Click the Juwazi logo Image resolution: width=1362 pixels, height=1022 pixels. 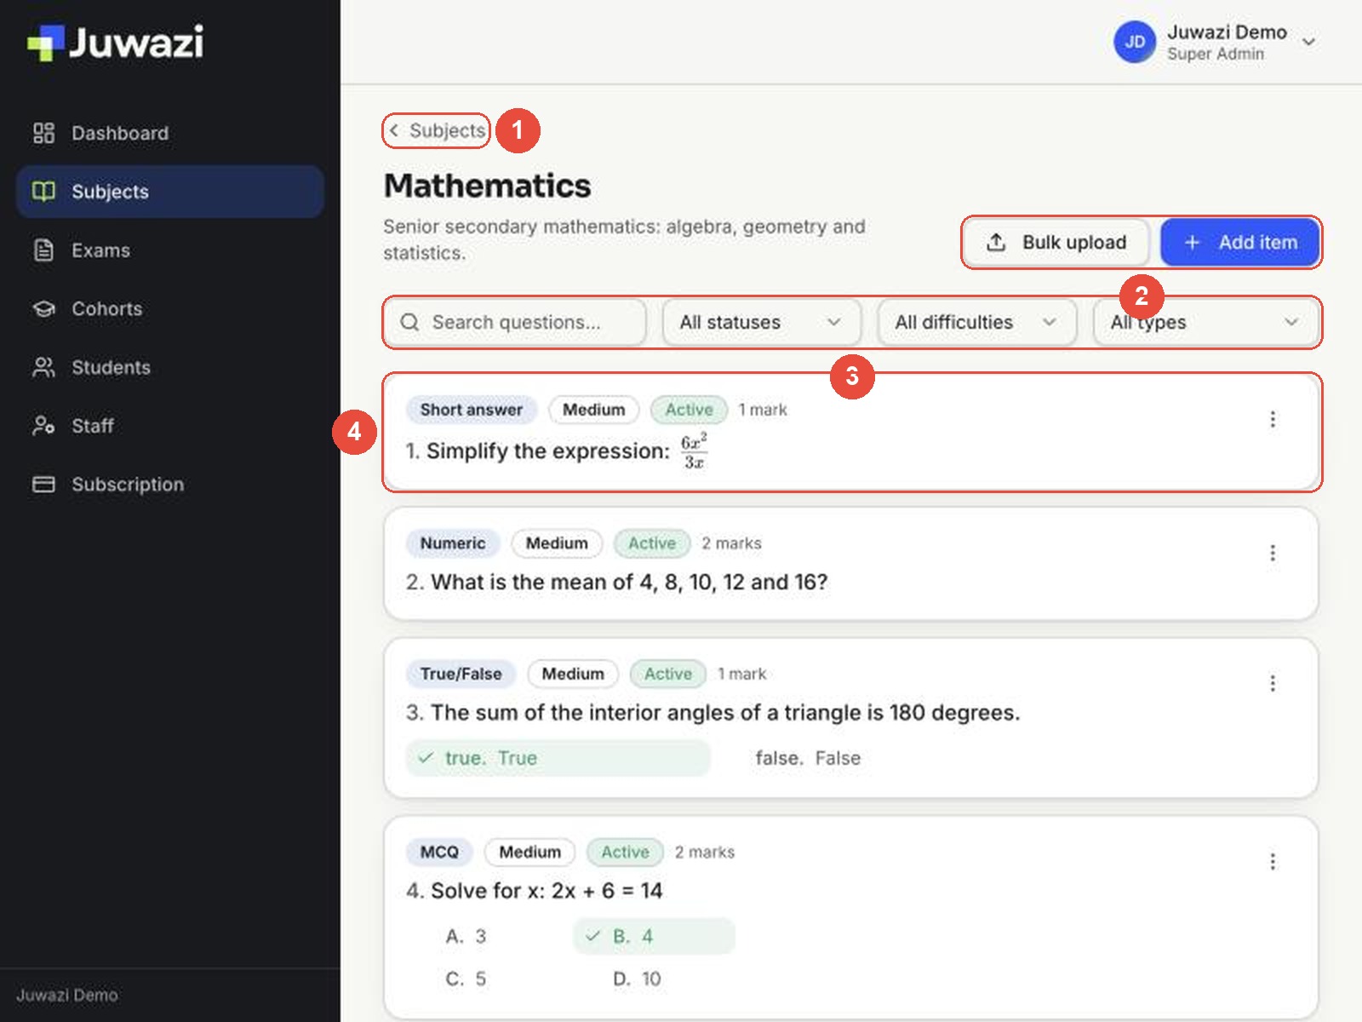pyautogui.click(x=116, y=43)
